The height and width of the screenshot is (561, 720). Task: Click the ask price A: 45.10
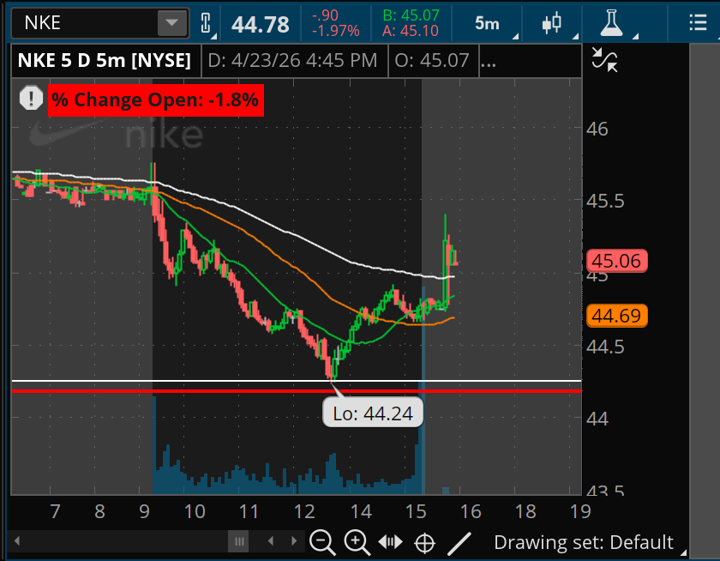coord(411,31)
